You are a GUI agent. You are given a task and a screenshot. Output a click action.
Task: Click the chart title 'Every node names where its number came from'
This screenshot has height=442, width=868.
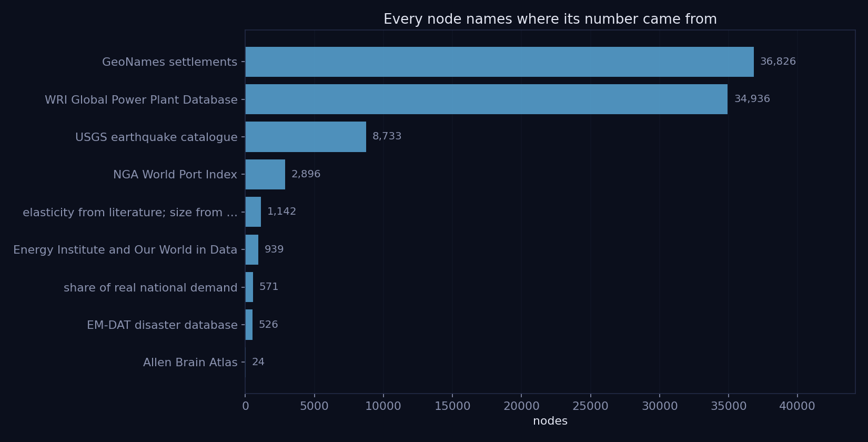[x=550, y=19]
